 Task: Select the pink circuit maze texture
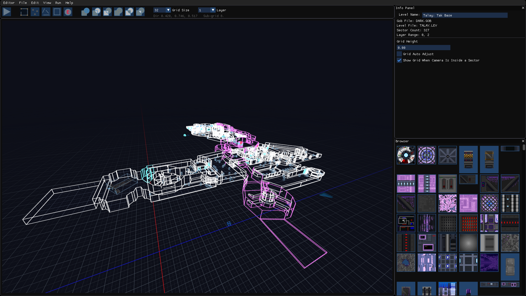point(468,203)
